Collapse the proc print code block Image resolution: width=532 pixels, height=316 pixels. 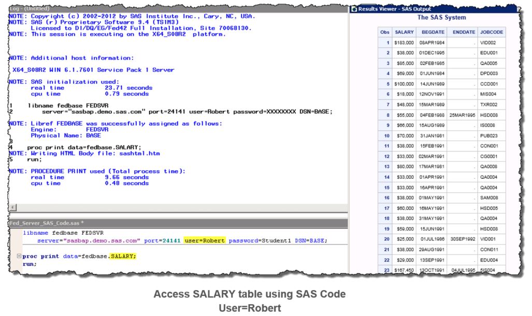click(19, 256)
